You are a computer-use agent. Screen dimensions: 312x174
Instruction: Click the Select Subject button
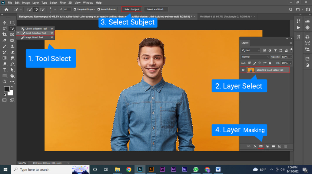[131, 9]
